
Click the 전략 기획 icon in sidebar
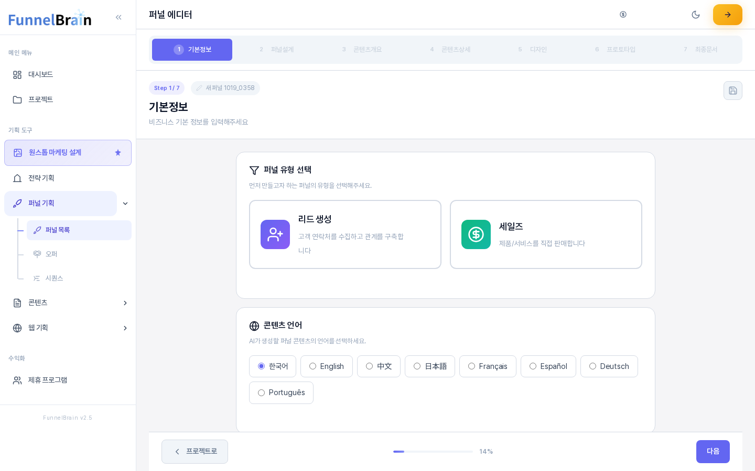17,178
